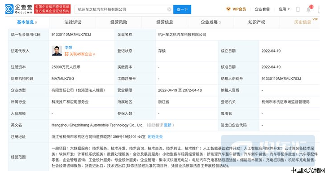Open the VIP会员 link
329x184 pixels.
[x=239, y=9]
